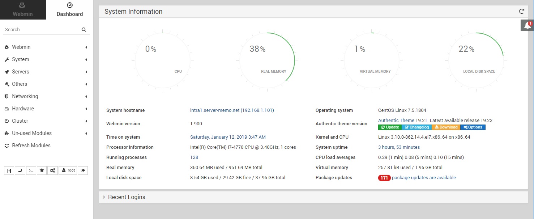Expand the Un-used Modules category

coord(46,133)
